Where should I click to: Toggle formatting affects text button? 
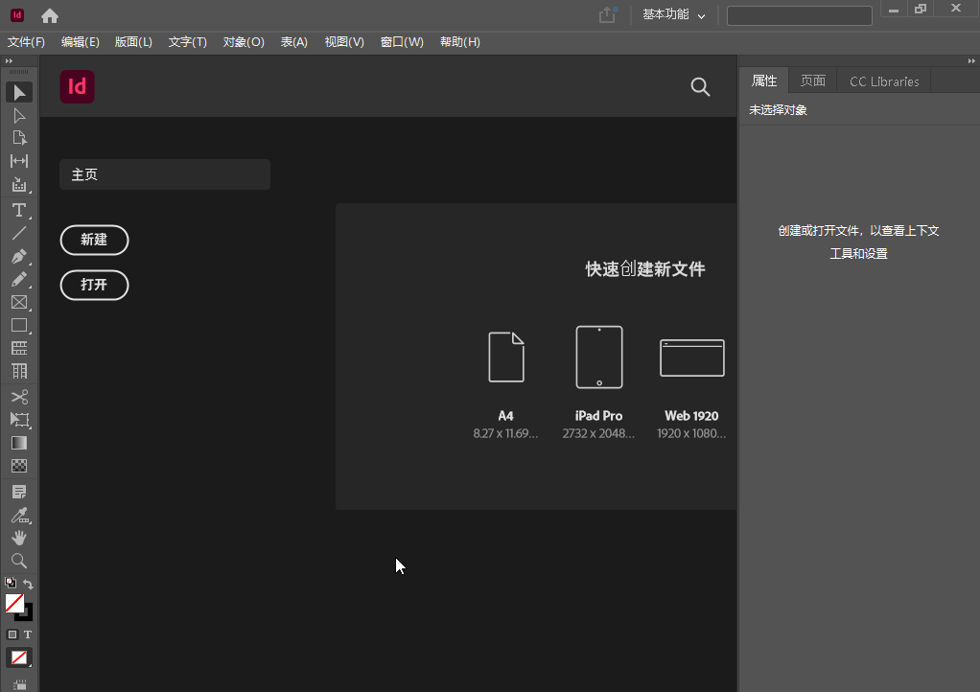coord(28,634)
